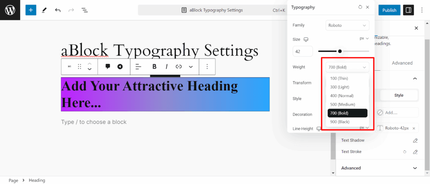Insert a link via toolbar icon
This screenshot has height=184, width=430.
[x=179, y=66]
